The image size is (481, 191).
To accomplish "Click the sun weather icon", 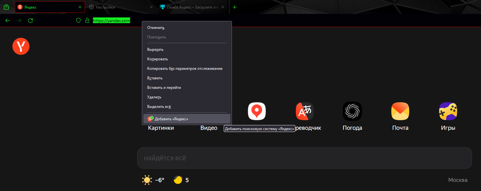I will [147, 180].
